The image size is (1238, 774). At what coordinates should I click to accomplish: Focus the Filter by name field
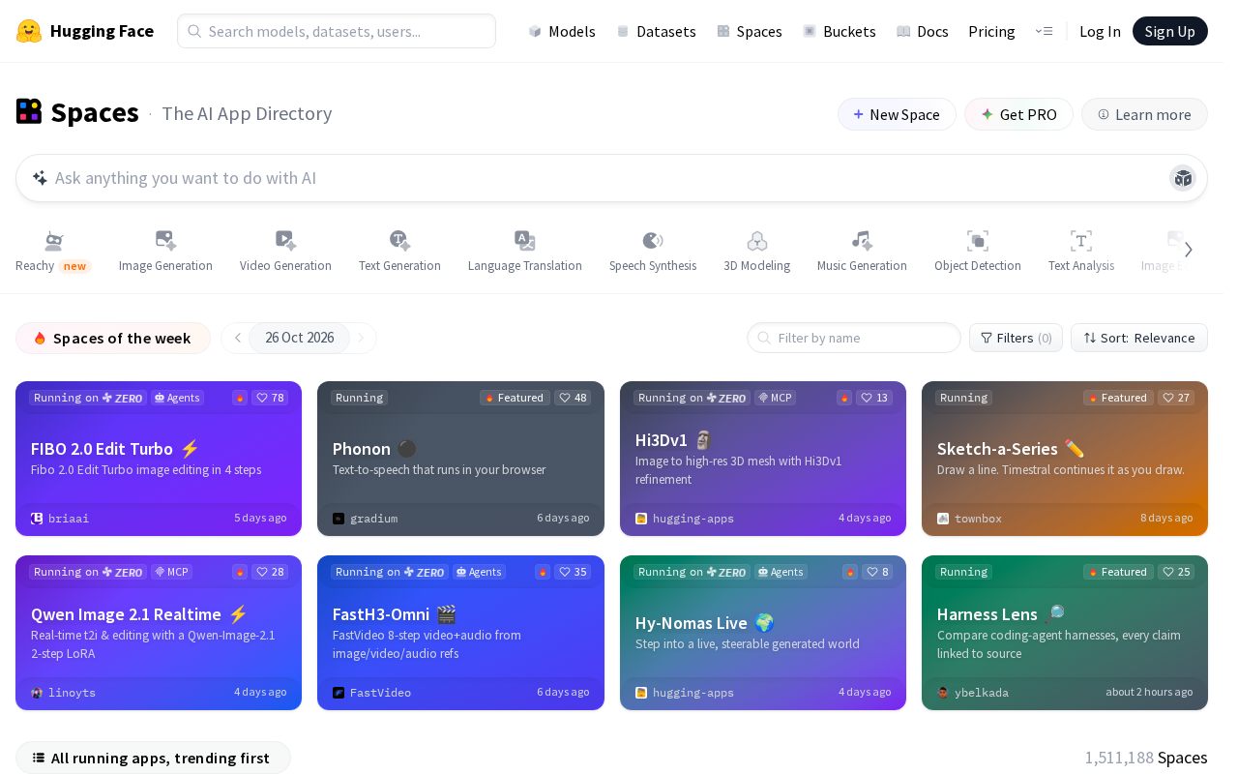pos(854,338)
